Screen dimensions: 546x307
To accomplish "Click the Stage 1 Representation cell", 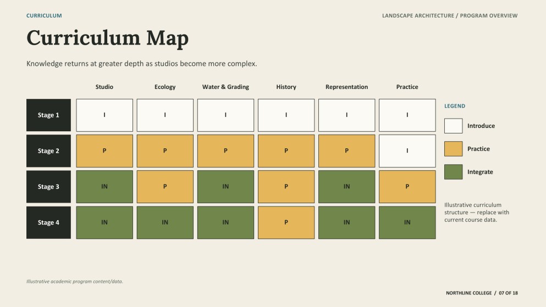I will pyautogui.click(x=347, y=115).
